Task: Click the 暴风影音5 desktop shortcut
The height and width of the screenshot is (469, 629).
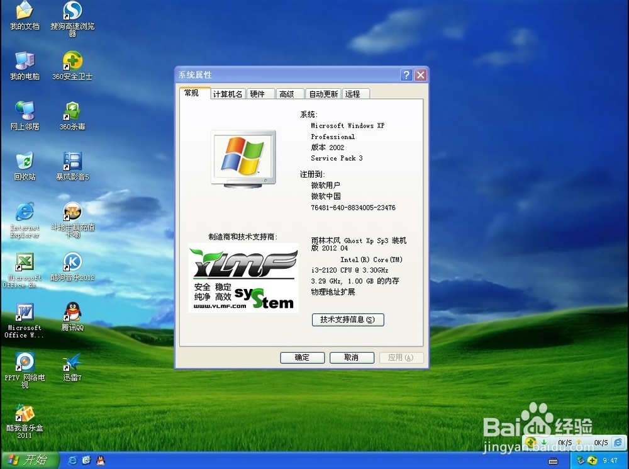Action: [72, 166]
